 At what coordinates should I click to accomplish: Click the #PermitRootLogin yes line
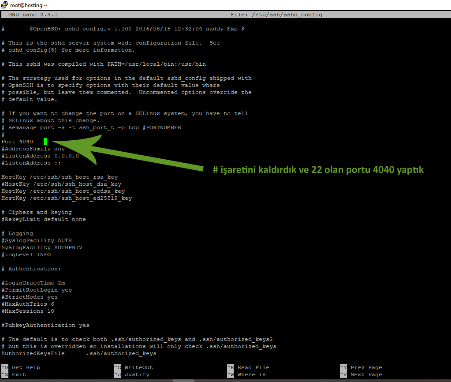(37, 290)
